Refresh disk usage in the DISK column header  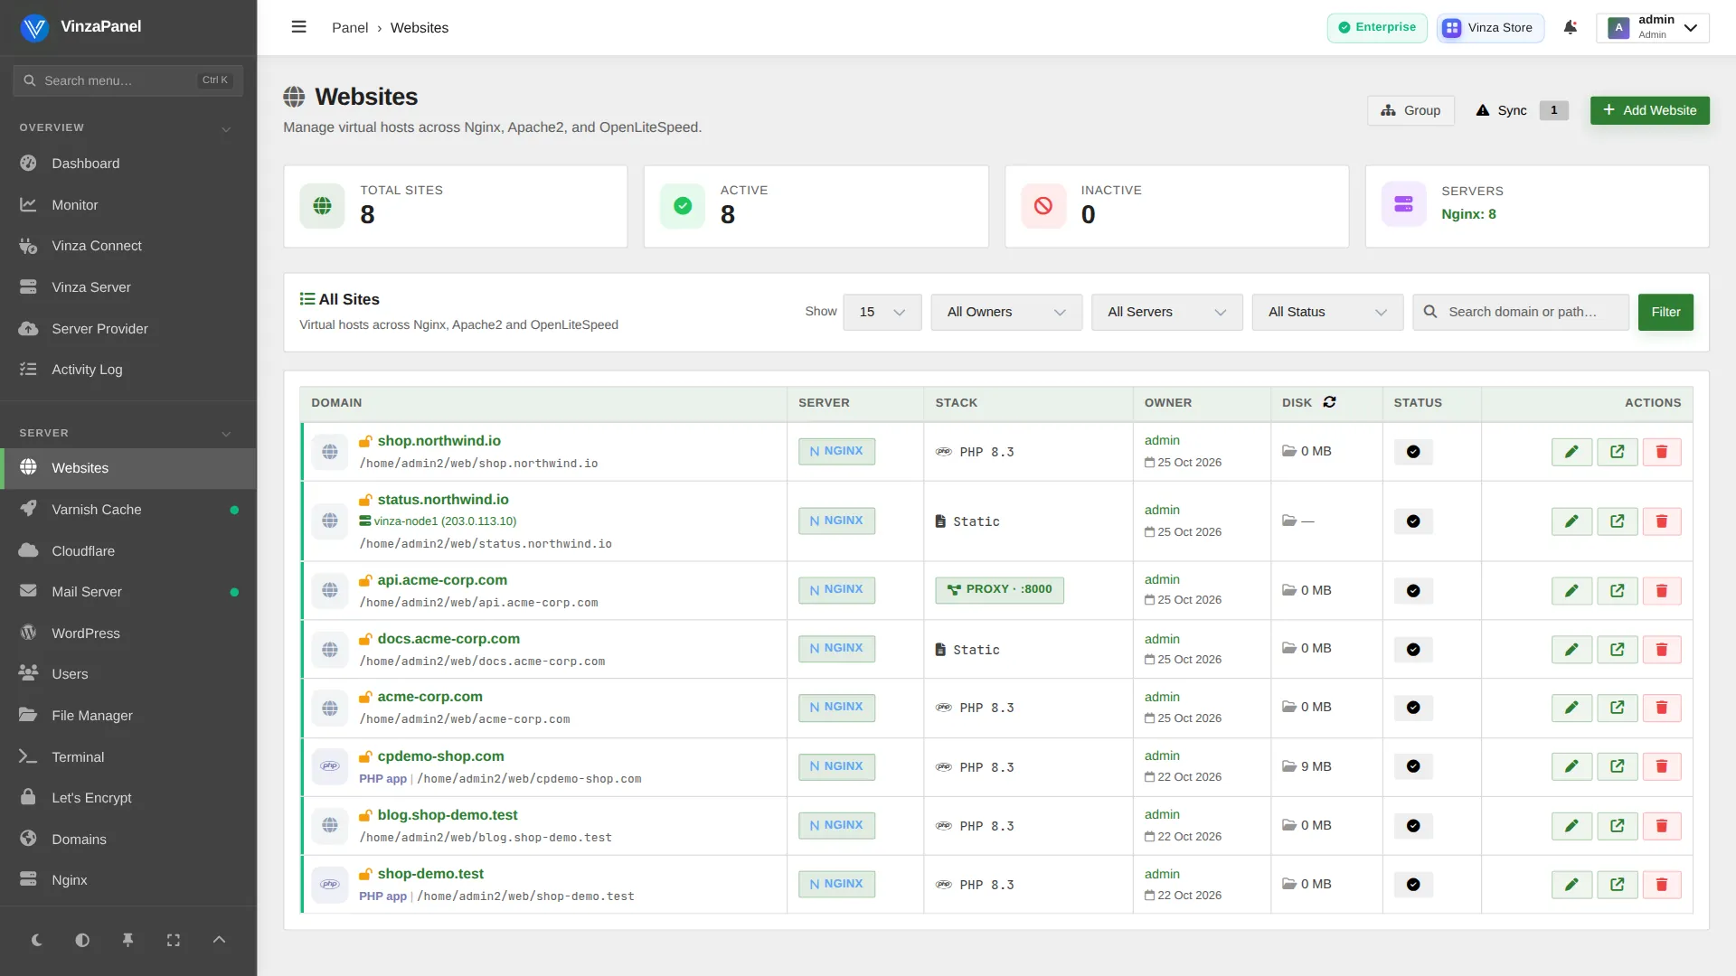click(1329, 402)
